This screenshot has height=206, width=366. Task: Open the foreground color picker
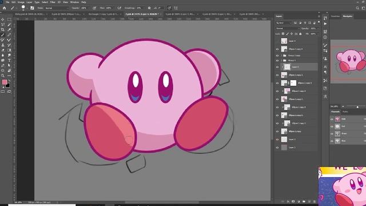pos(5,82)
